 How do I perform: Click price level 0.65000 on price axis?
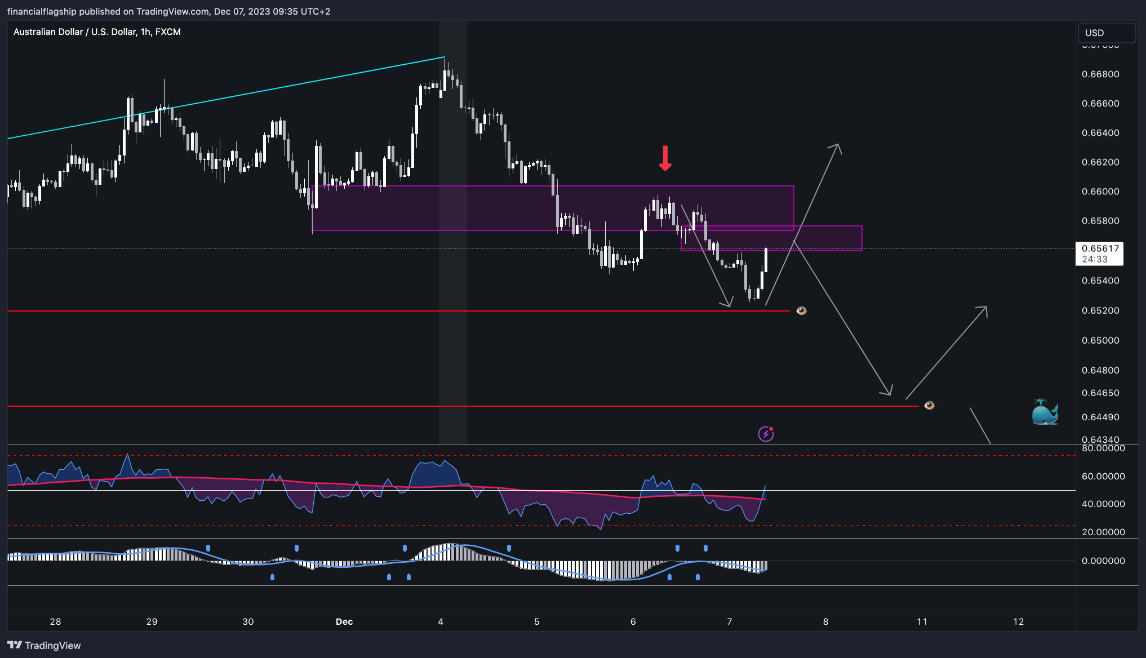pyautogui.click(x=1100, y=340)
